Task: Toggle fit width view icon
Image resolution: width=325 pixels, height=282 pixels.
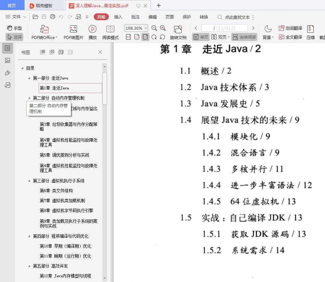Action: [x=145, y=37]
